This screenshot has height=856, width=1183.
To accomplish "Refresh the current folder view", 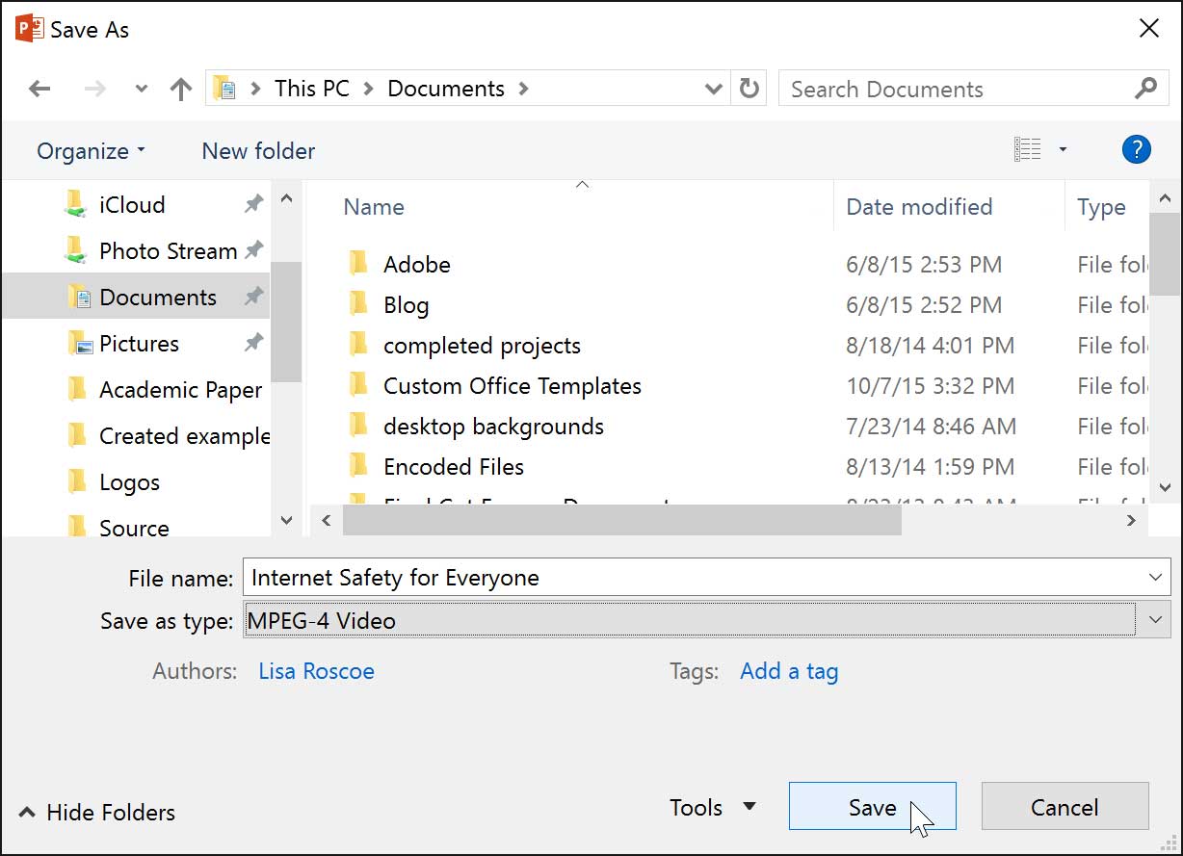I will (749, 88).
